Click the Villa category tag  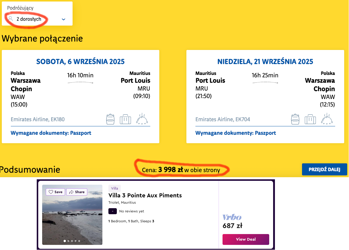coord(114,188)
